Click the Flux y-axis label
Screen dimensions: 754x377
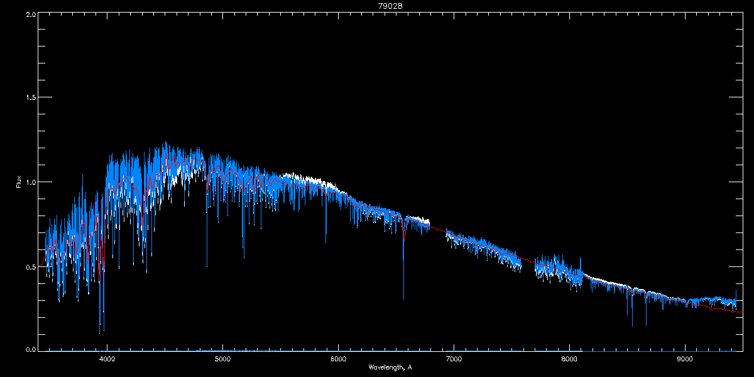pos(19,182)
